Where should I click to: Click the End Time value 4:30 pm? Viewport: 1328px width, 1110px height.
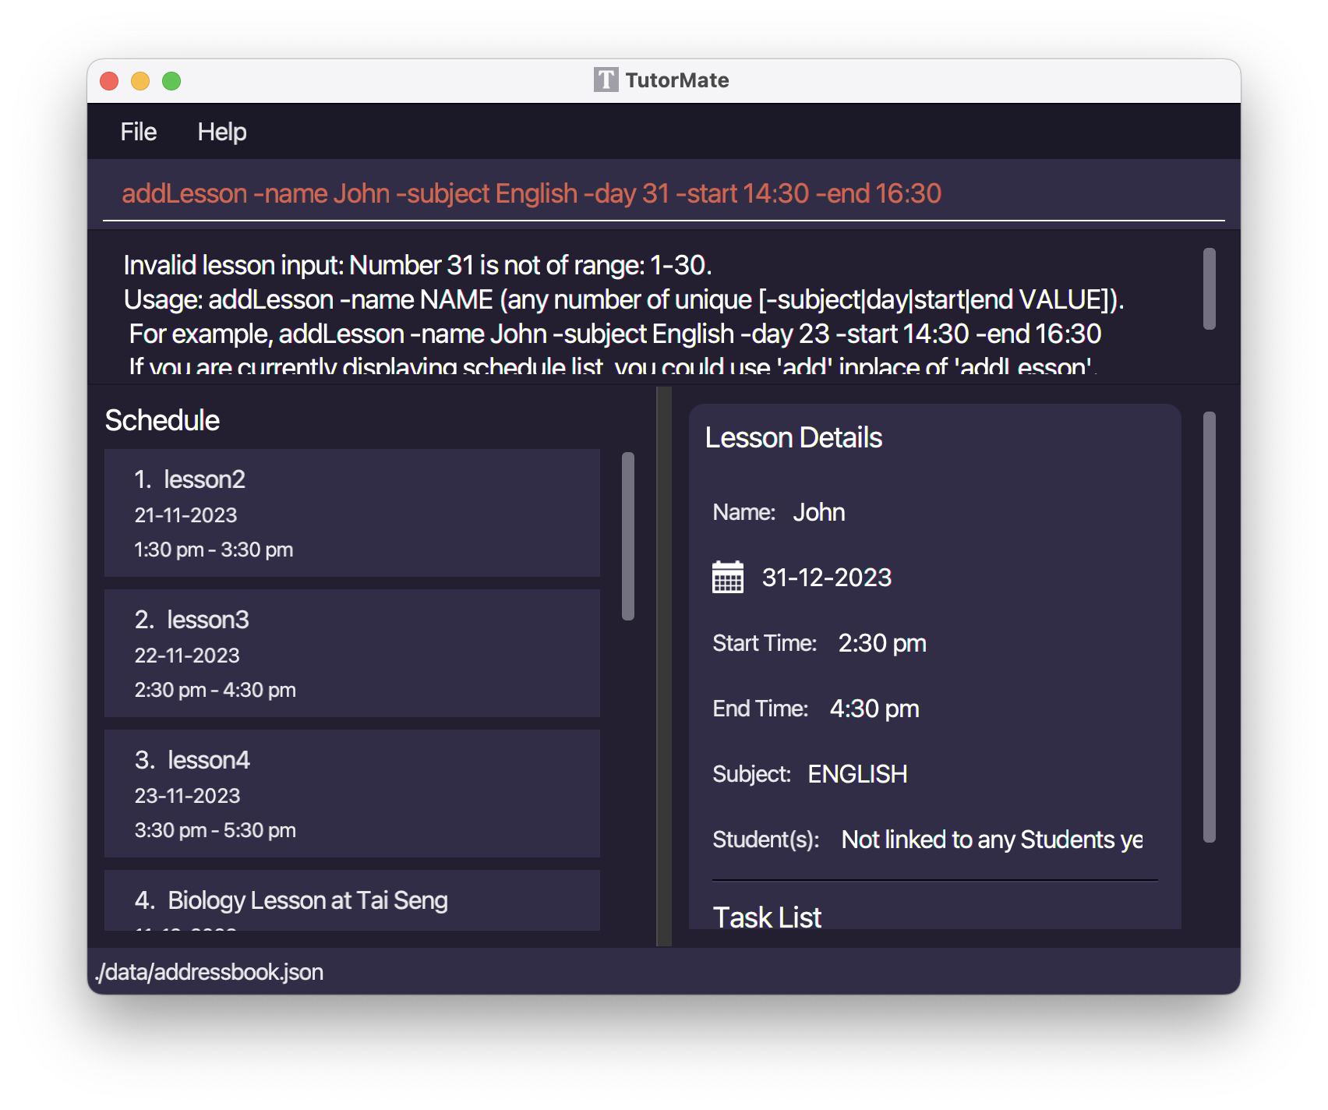coord(874,709)
